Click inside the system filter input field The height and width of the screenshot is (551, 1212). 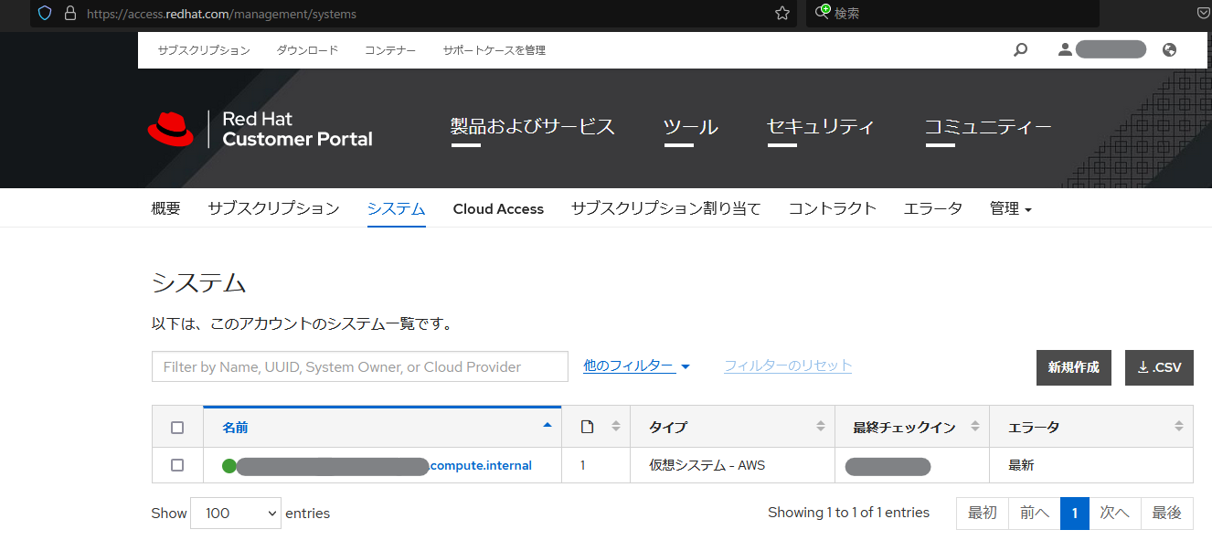[x=359, y=366]
